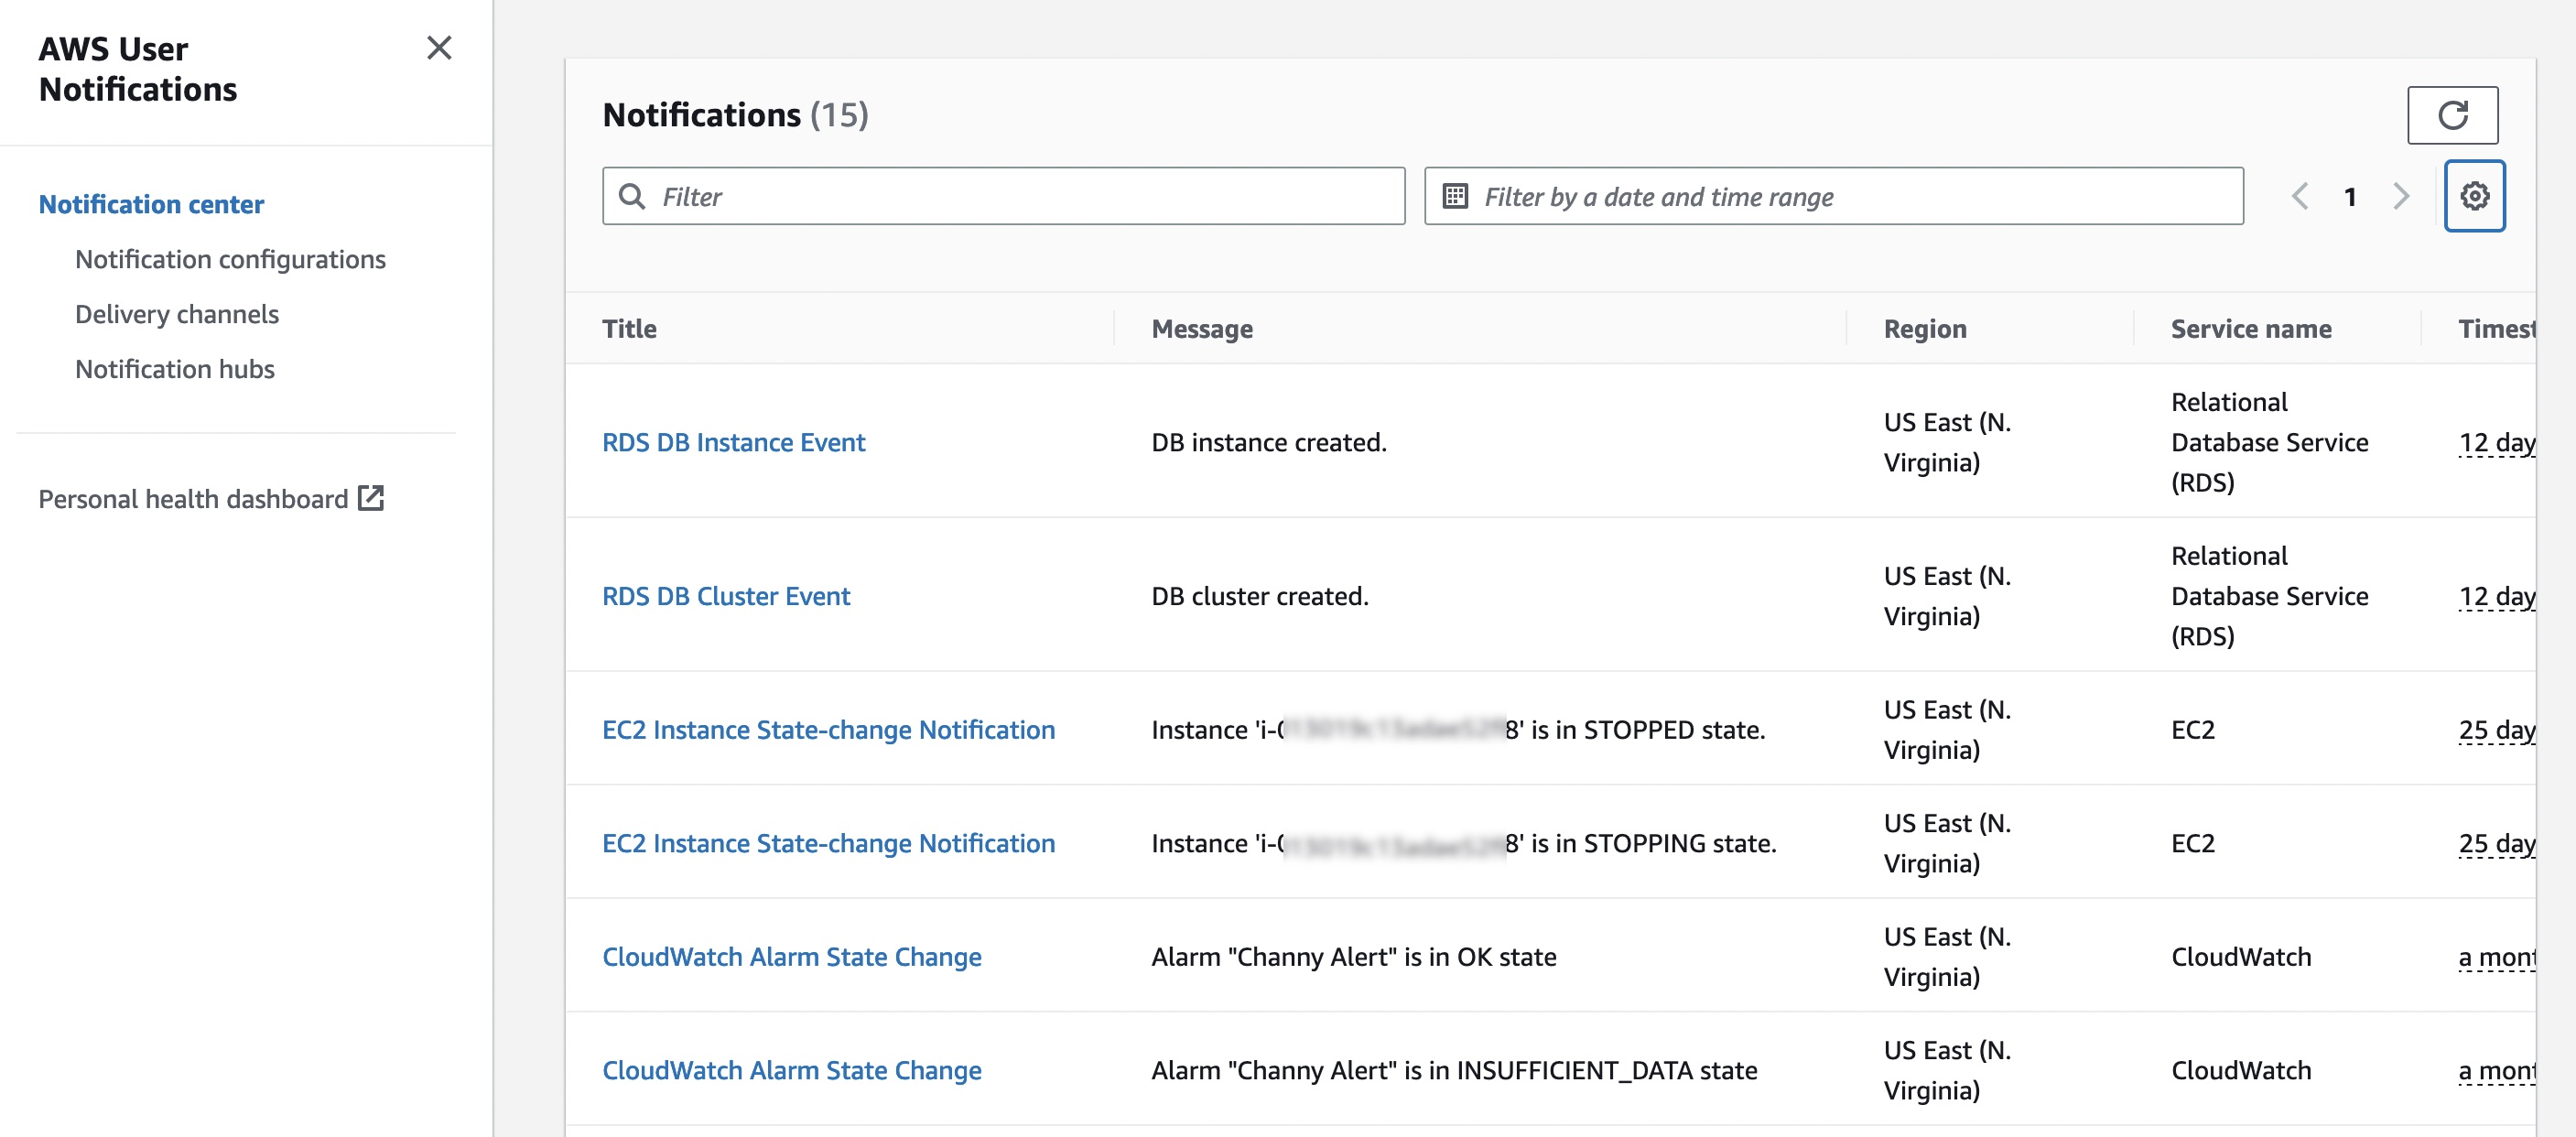Focus the Filter text field

[x=1003, y=196]
